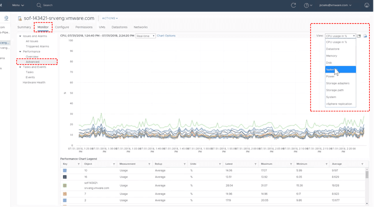Viewport: 374px width, 207px height.
Task: Click the filter icon in Object column
Action: [x=114, y=164]
